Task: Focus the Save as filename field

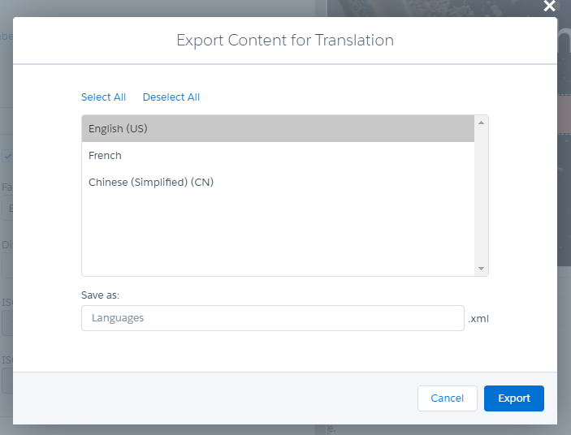Action: tap(272, 318)
